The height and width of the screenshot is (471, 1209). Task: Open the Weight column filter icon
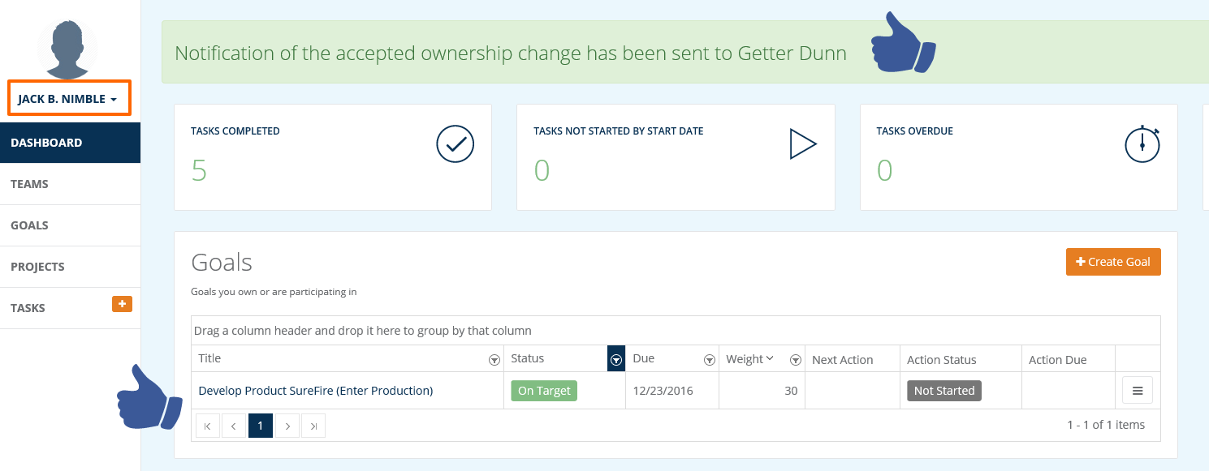[x=796, y=360]
